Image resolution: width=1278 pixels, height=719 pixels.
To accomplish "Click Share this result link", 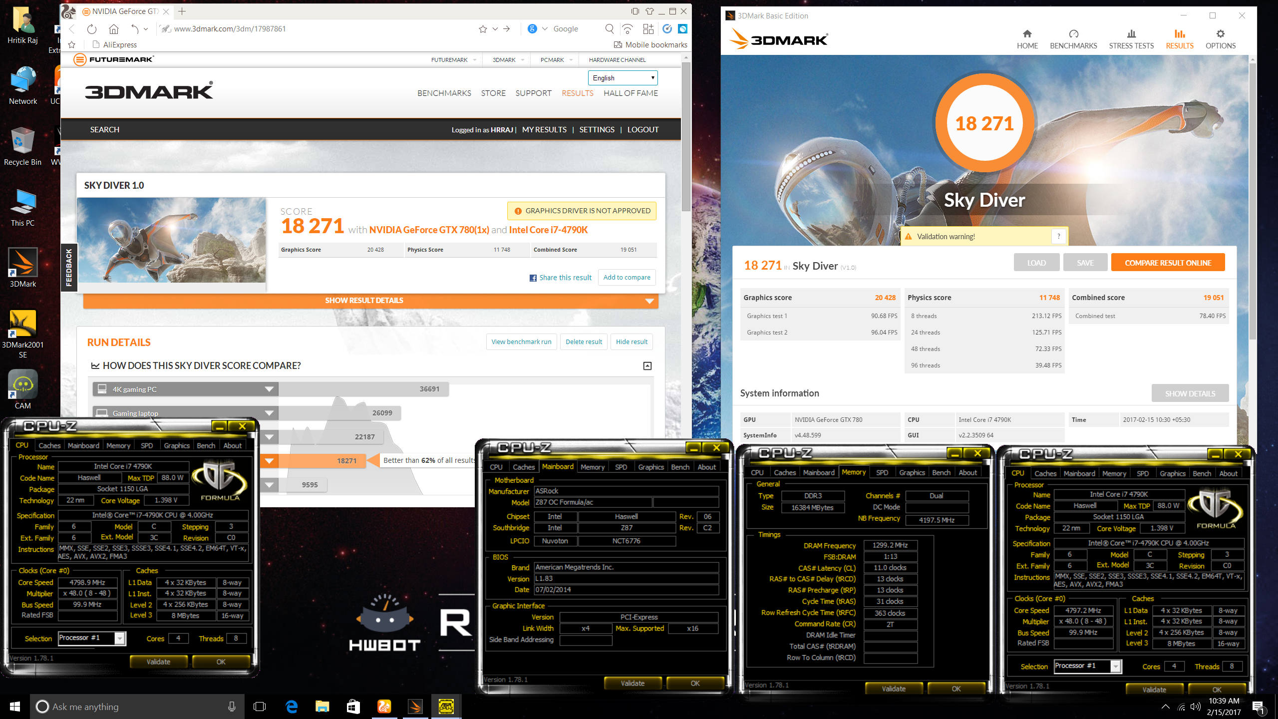I will pyautogui.click(x=561, y=278).
